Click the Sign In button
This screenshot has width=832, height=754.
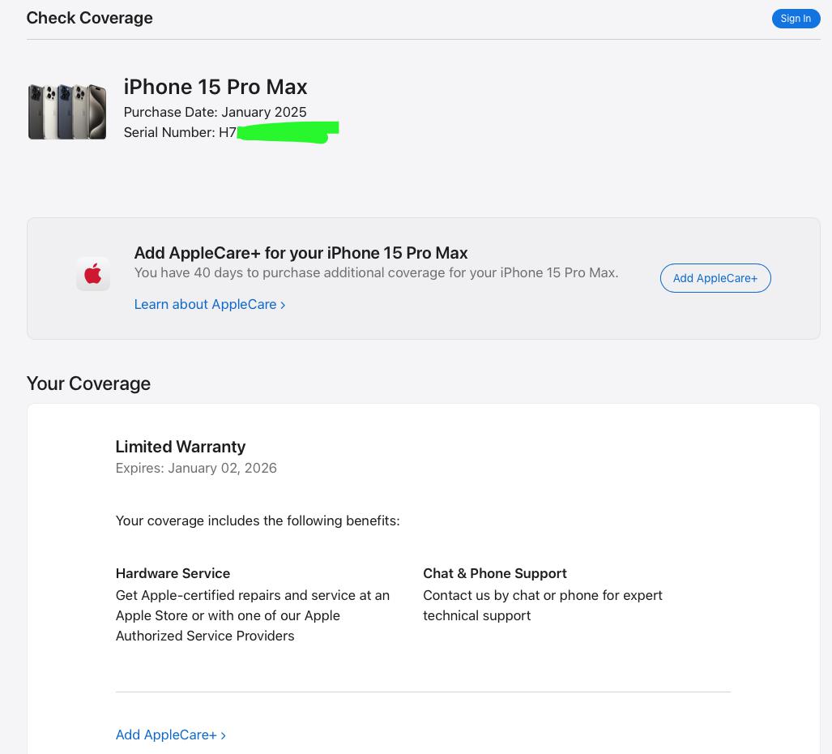[796, 19]
